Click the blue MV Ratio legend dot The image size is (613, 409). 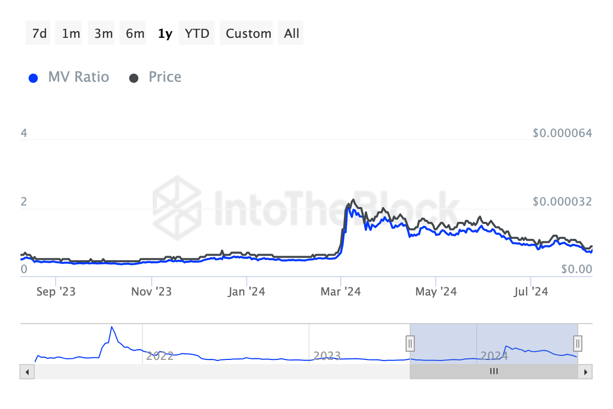[x=34, y=78]
